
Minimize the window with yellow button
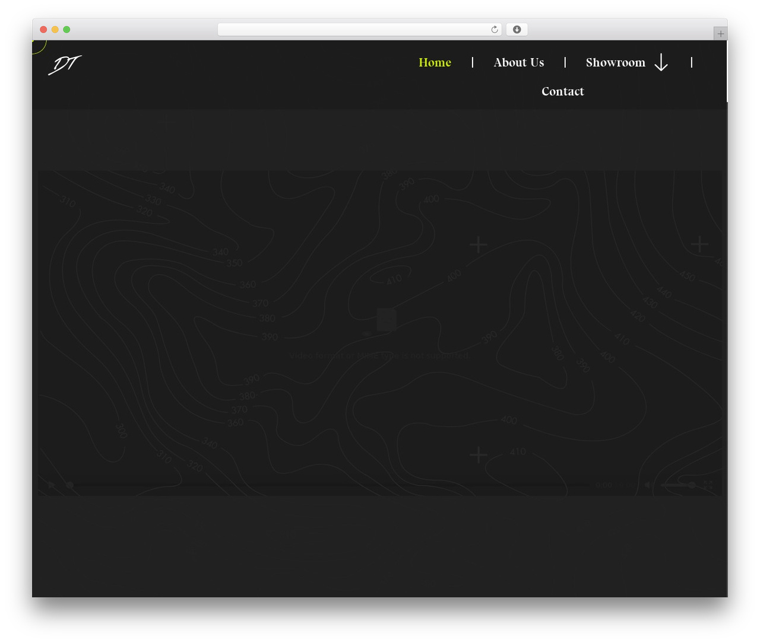55,30
